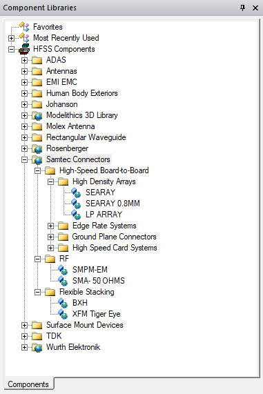Collapse the Flexible Stacking folder
The image size is (263, 394).
tap(37, 293)
